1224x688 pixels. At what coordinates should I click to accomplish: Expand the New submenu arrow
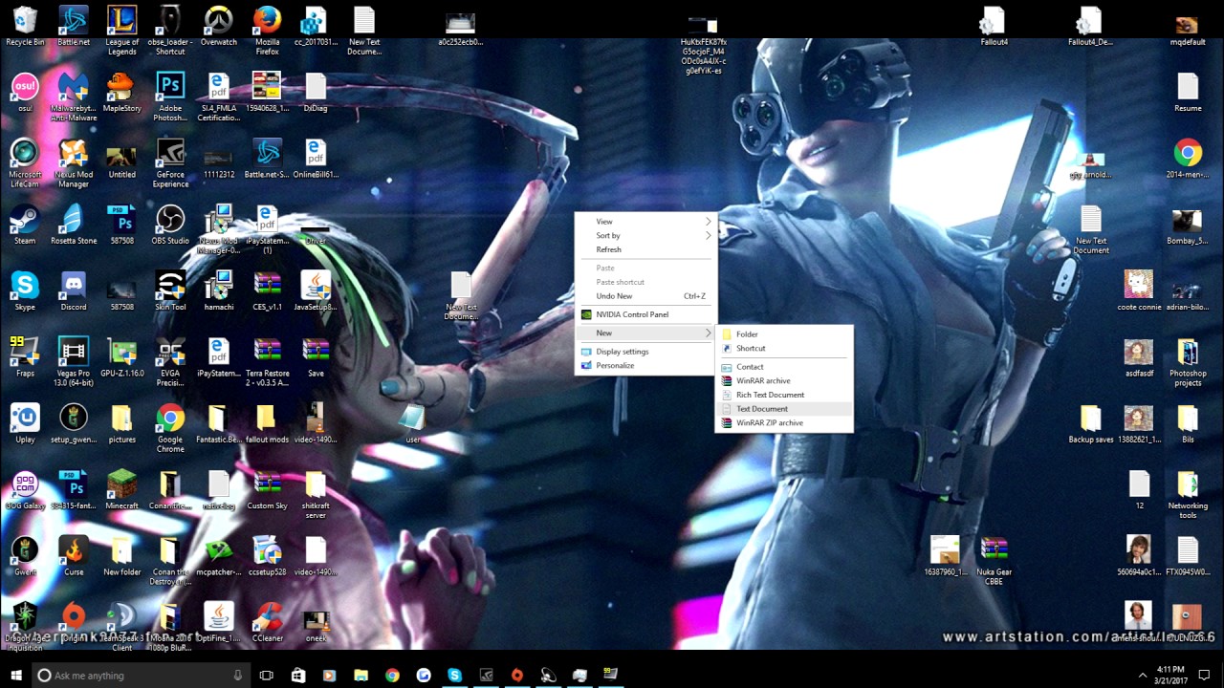tap(709, 333)
